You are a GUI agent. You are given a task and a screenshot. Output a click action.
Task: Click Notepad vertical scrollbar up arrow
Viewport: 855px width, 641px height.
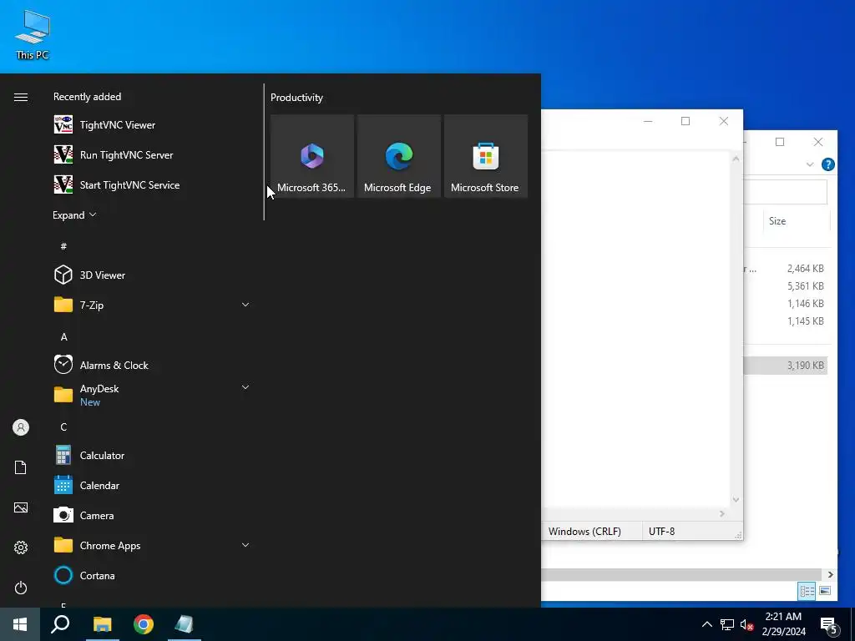[x=736, y=159]
